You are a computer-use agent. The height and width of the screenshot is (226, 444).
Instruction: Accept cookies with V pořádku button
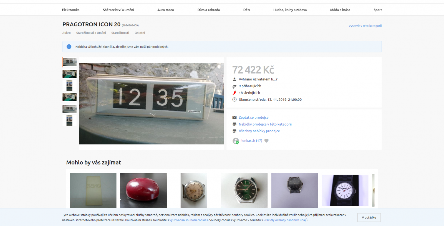(369, 217)
